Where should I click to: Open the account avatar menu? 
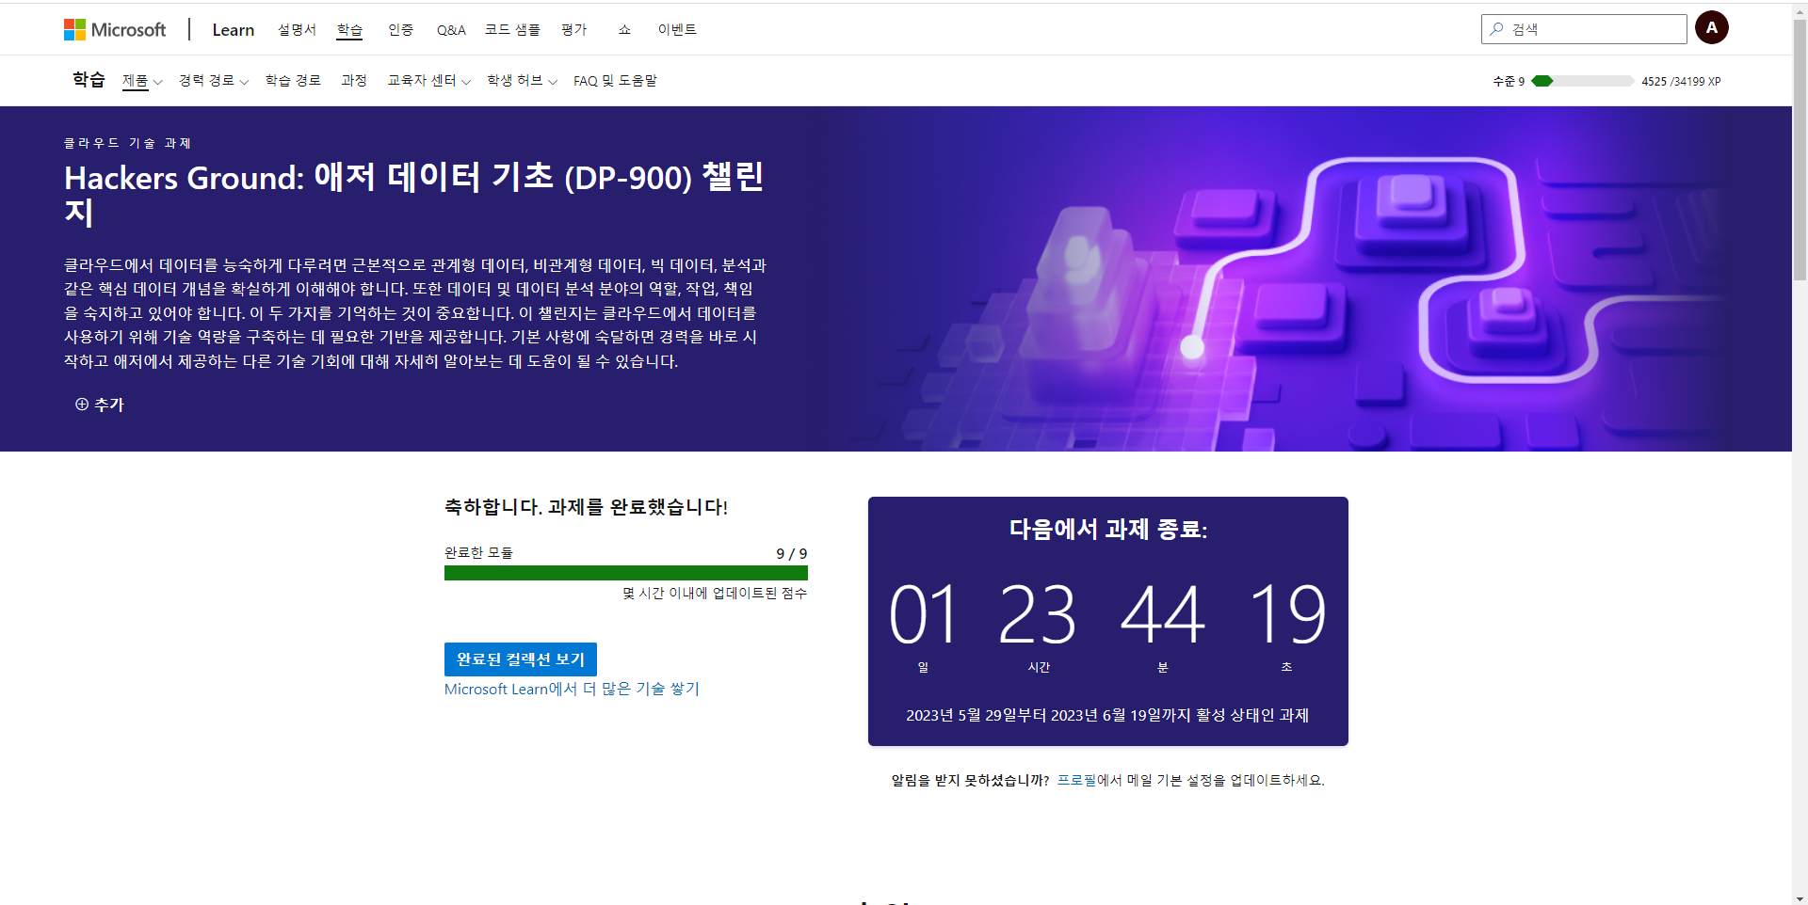1711,27
